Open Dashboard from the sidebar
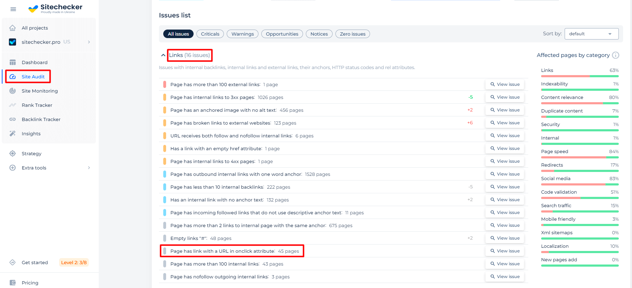632x288 pixels. click(x=35, y=62)
